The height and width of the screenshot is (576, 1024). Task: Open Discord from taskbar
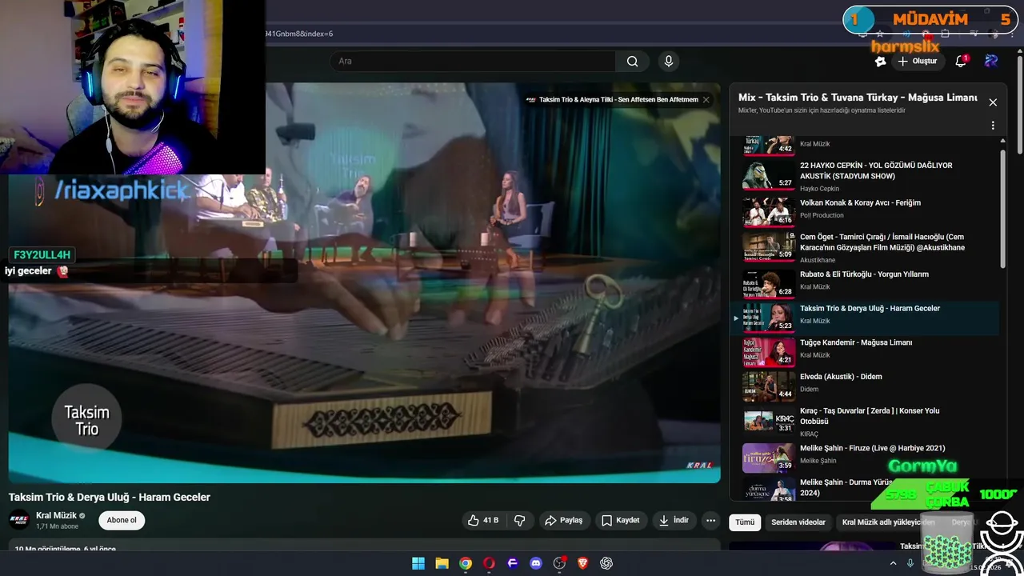click(536, 563)
